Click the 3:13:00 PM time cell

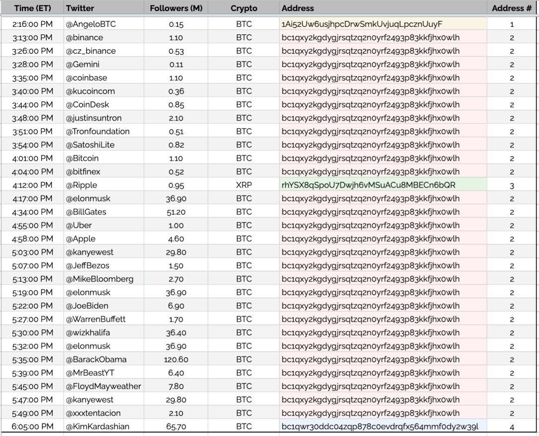(32, 37)
